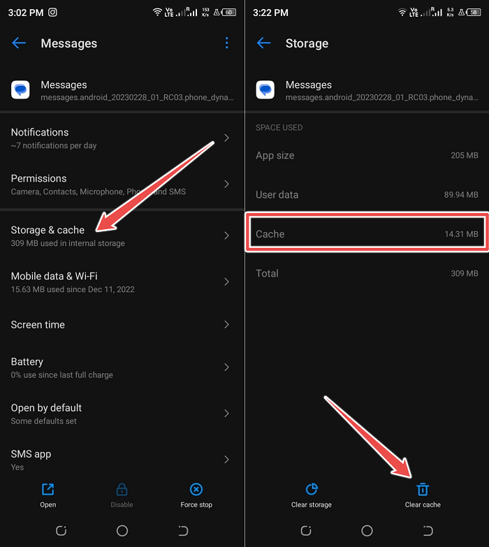Open the three-dot overflow menu on Messages screen
The image size is (489, 547).
227,43
